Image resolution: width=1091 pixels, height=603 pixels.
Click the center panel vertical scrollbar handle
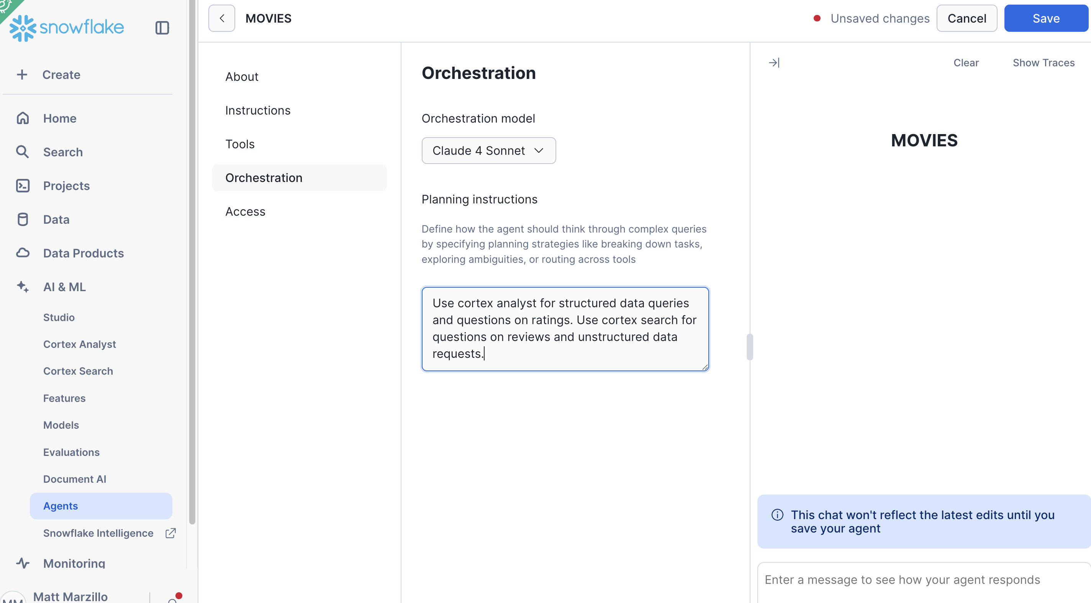[x=750, y=346]
